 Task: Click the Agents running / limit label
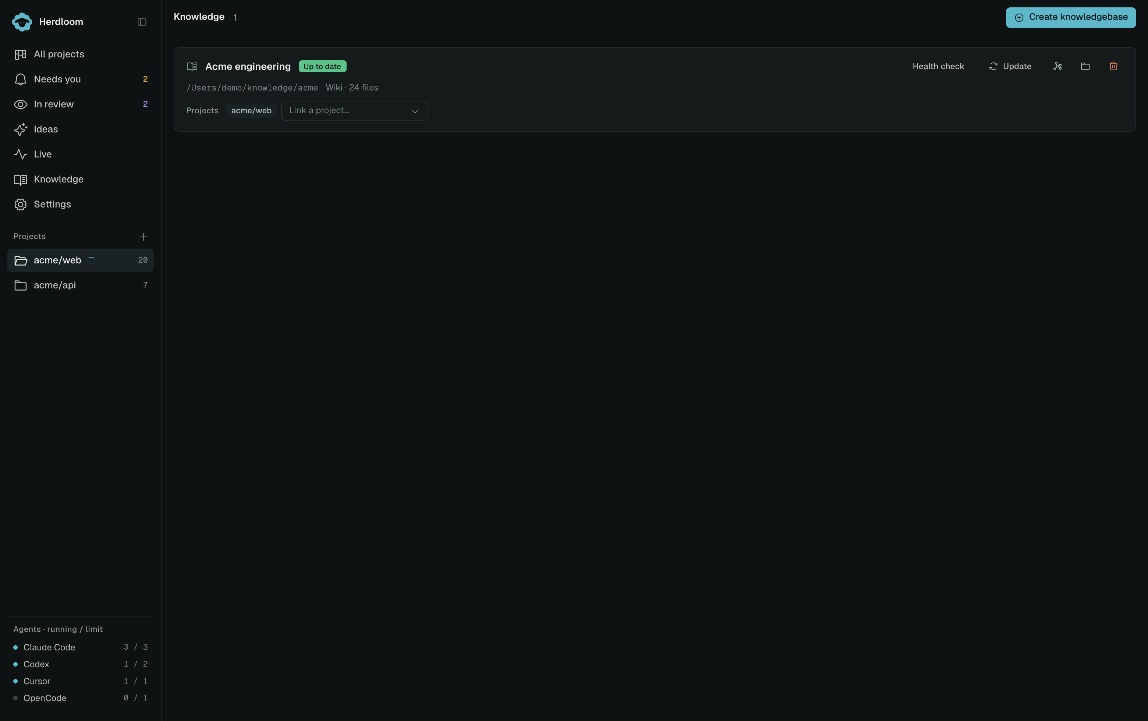tap(58, 629)
